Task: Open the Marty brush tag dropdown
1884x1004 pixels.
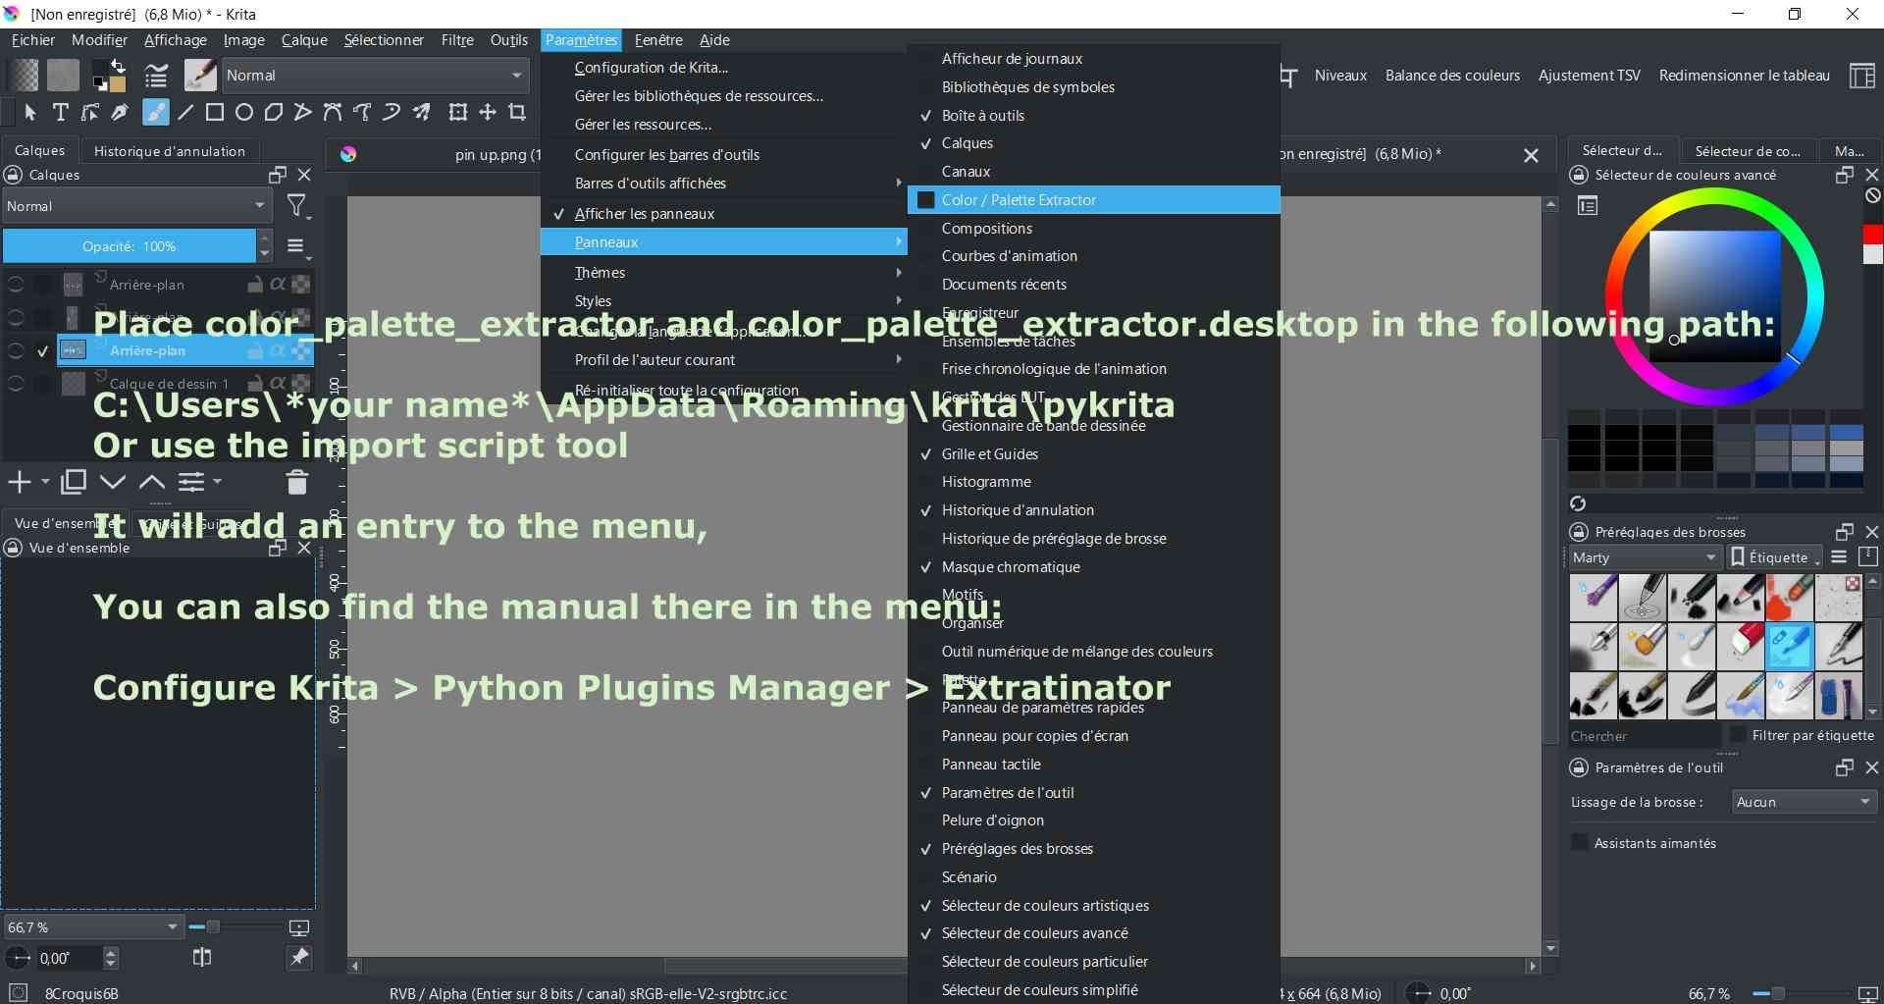Action: pyautogui.click(x=1646, y=557)
